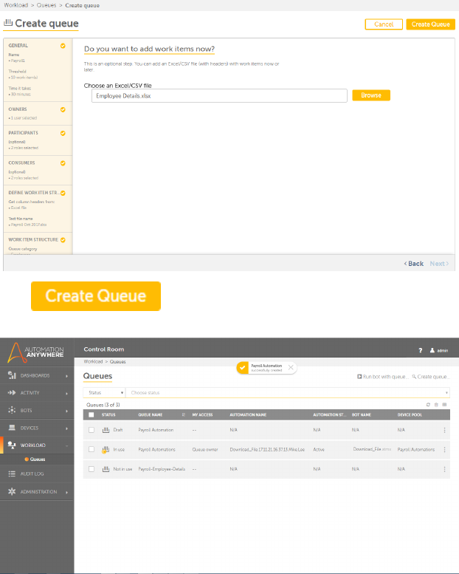Viewport: 459px width, 574px height.
Task: Click Workload breadcrumb in Create queue page
Action: point(16,5)
